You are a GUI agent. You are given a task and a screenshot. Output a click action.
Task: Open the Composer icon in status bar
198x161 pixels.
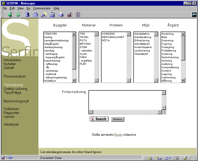pyautogui.click(x=185, y=158)
